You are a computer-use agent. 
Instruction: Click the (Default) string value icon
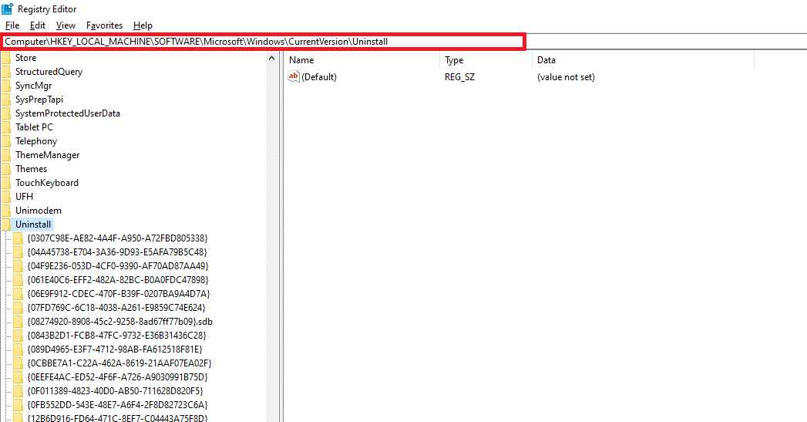coord(294,77)
